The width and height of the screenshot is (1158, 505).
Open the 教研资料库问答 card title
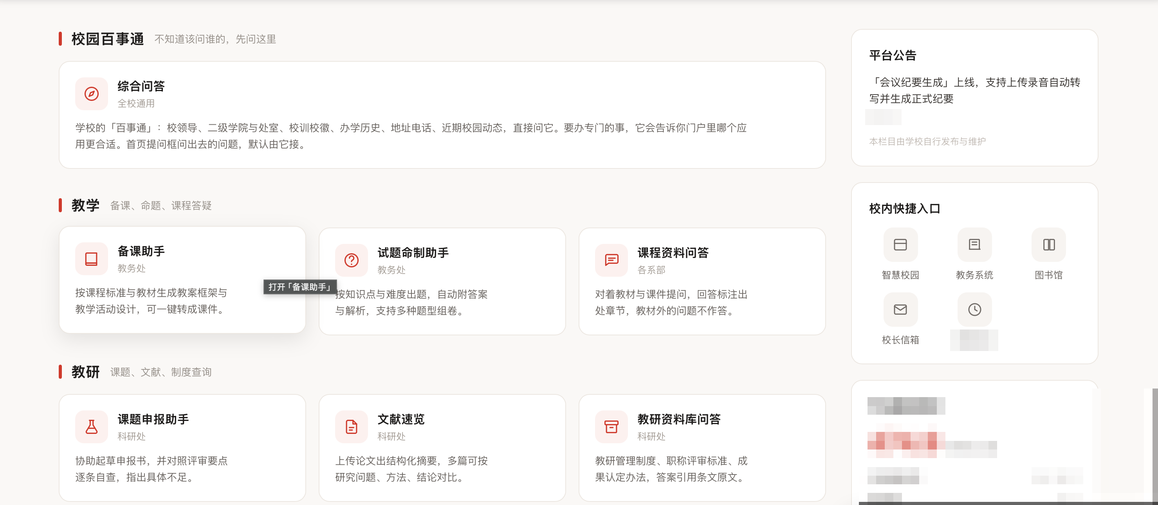click(679, 419)
